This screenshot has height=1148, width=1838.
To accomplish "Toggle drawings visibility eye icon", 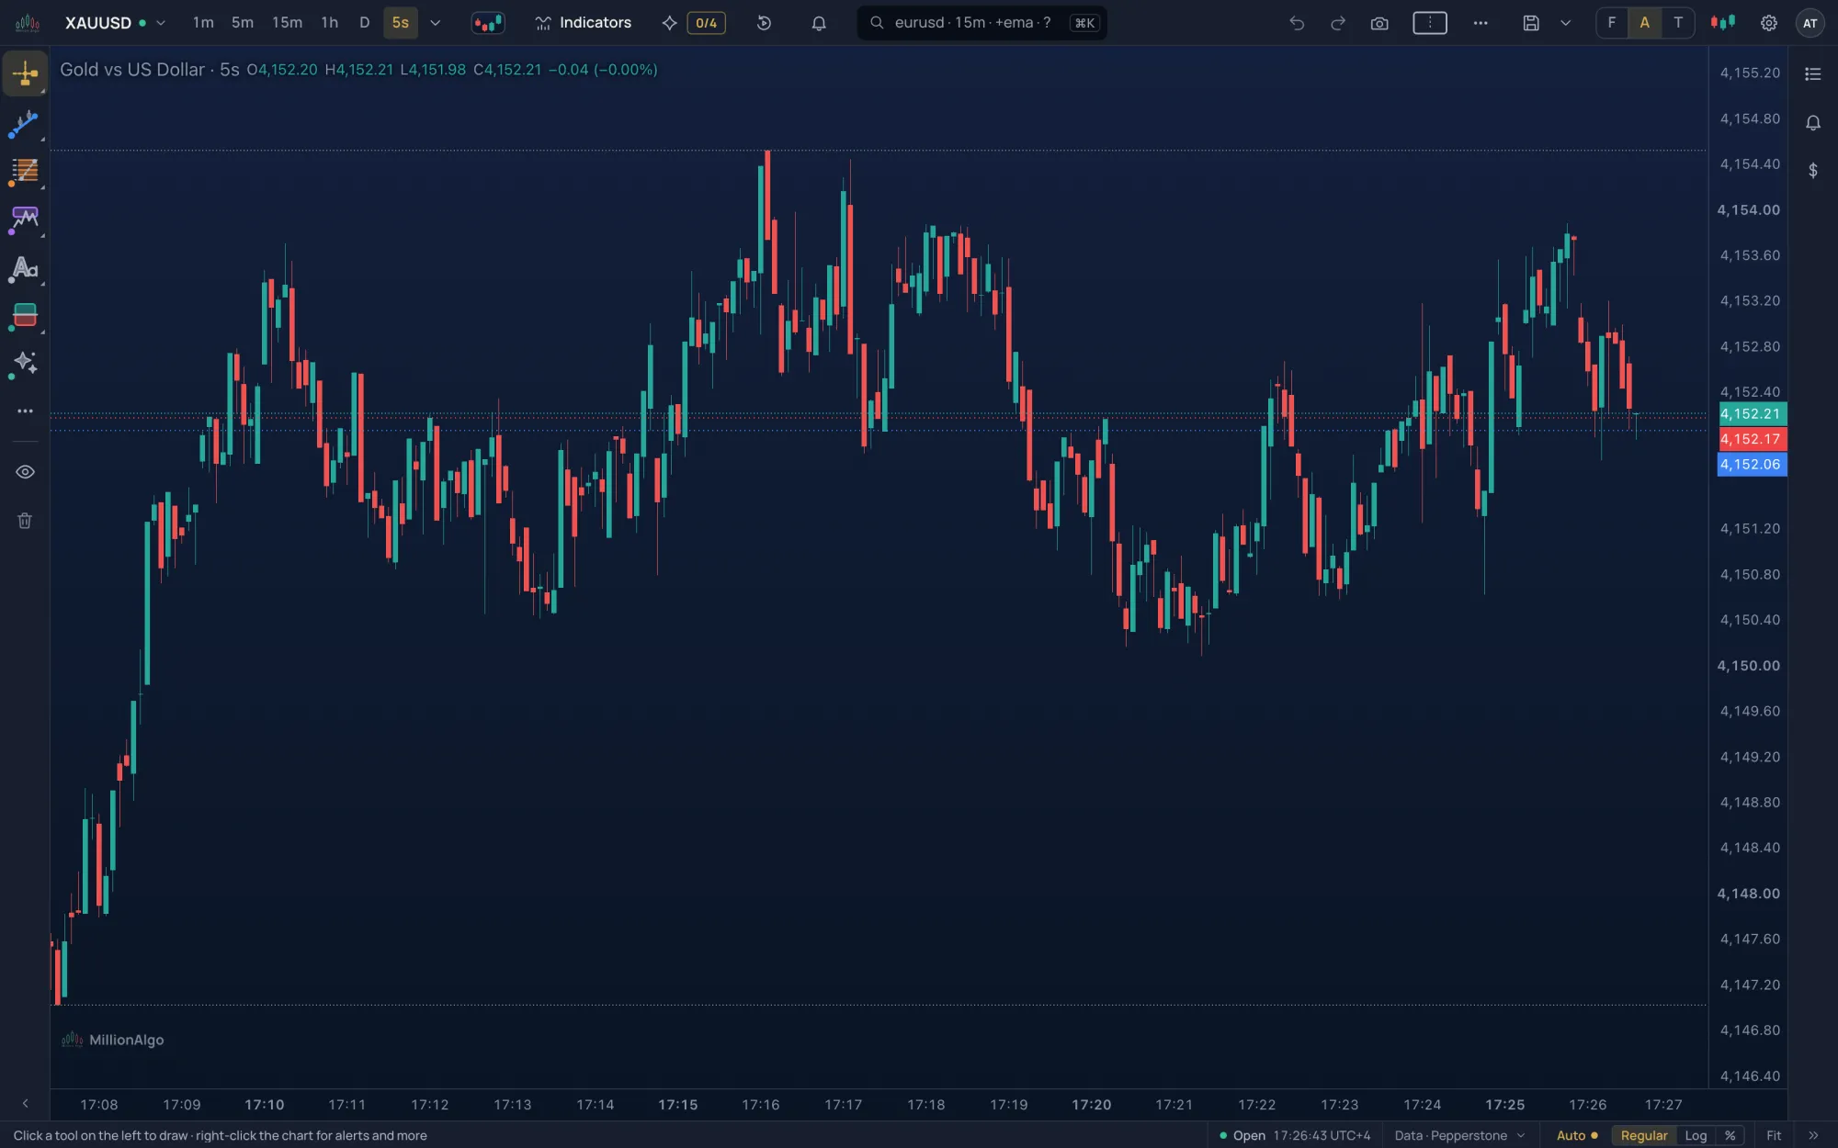I will coord(25,472).
